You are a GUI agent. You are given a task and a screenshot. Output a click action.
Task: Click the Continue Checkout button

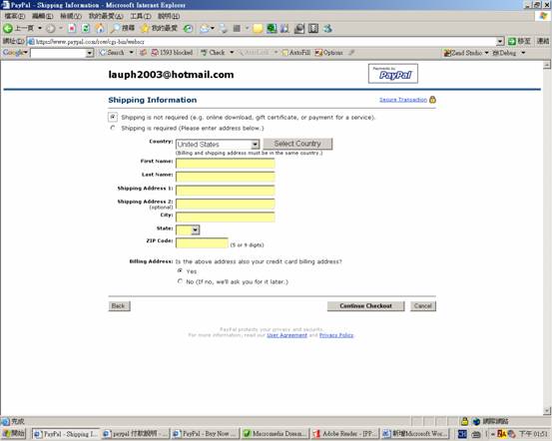[365, 306]
